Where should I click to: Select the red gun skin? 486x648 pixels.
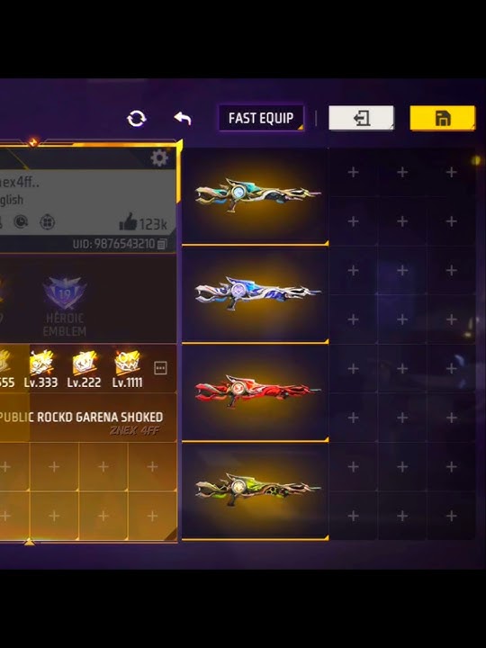coord(256,392)
